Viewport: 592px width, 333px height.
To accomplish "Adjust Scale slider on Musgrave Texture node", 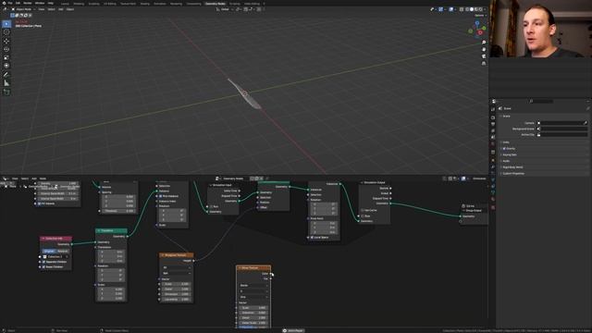I will (x=177, y=284).
